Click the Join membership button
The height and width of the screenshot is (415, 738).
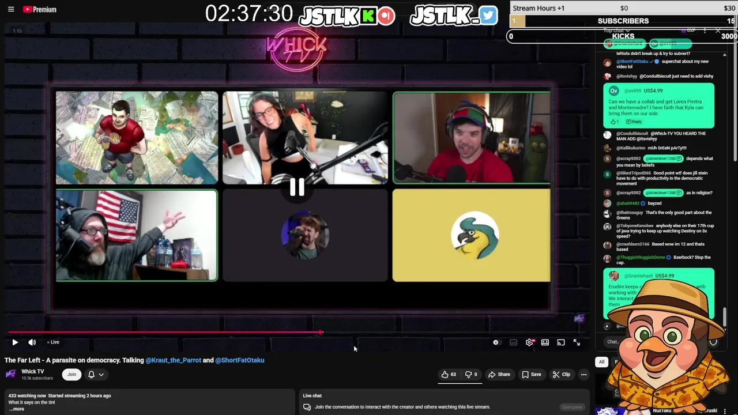[x=71, y=375]
